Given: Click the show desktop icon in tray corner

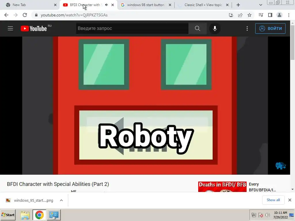Looking at the screenshot, I should tap(292, 215).
